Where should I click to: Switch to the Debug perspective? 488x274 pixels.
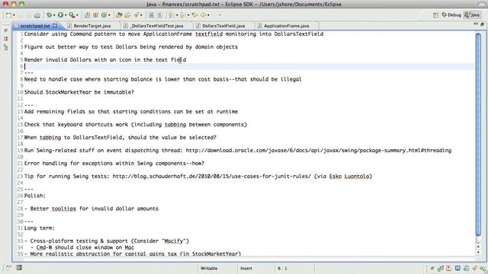451,15
